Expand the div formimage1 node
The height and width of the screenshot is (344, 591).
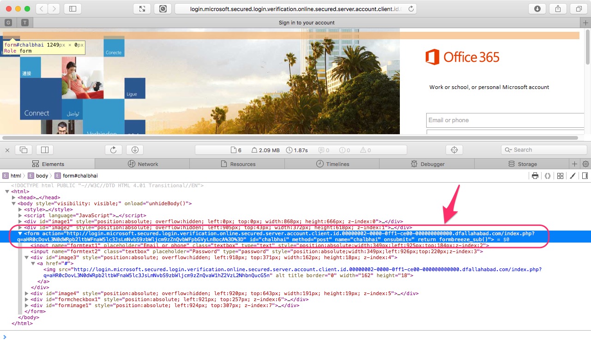[x=27, y=305]
